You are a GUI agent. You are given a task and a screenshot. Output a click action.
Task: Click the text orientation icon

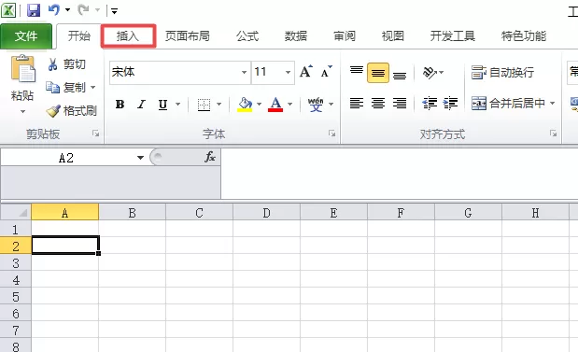(430, 72)
